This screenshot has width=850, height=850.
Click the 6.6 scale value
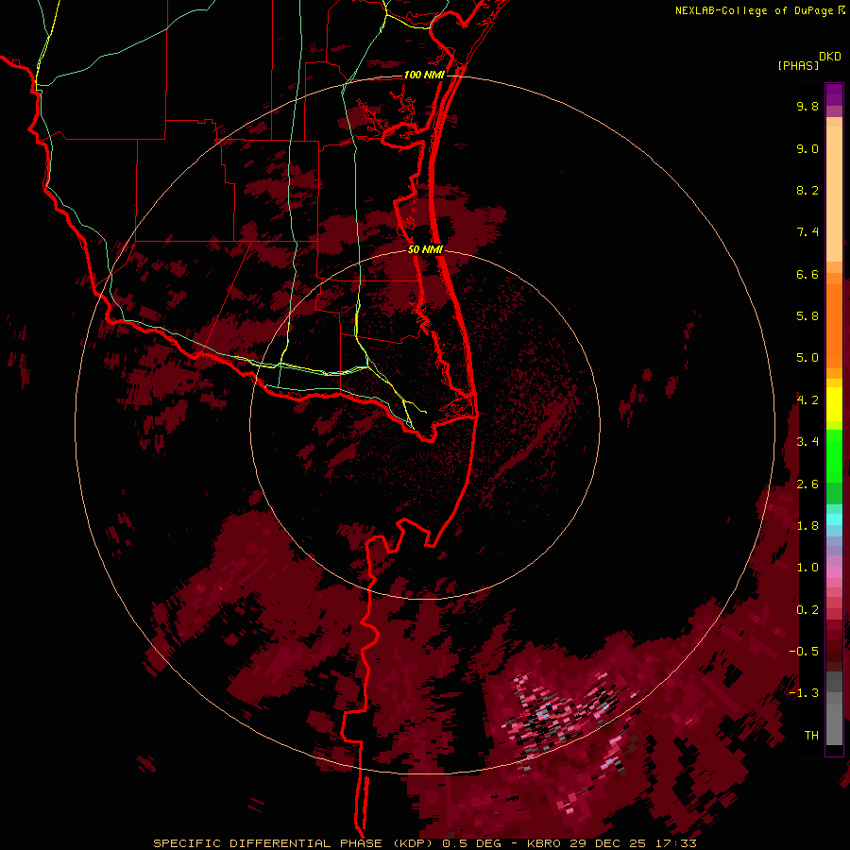click(x=807, y=274)
